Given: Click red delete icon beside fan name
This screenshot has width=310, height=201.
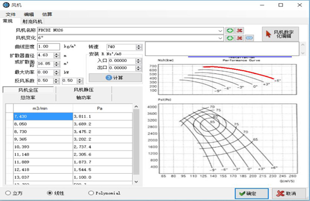Looking at the screenshot, I should [239, 30].
